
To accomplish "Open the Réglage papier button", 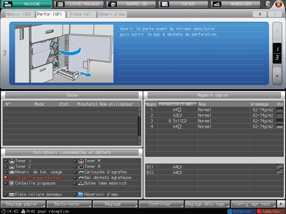I will pyautogui.click(x=23, y=204).
